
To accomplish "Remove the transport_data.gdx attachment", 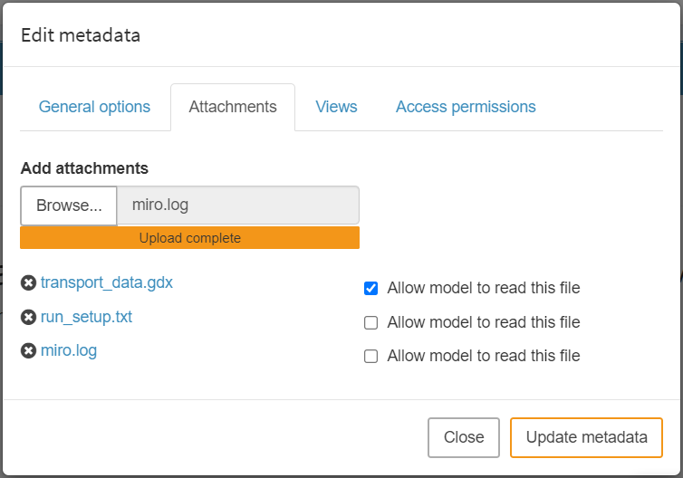I will click(x=29, y=283).
